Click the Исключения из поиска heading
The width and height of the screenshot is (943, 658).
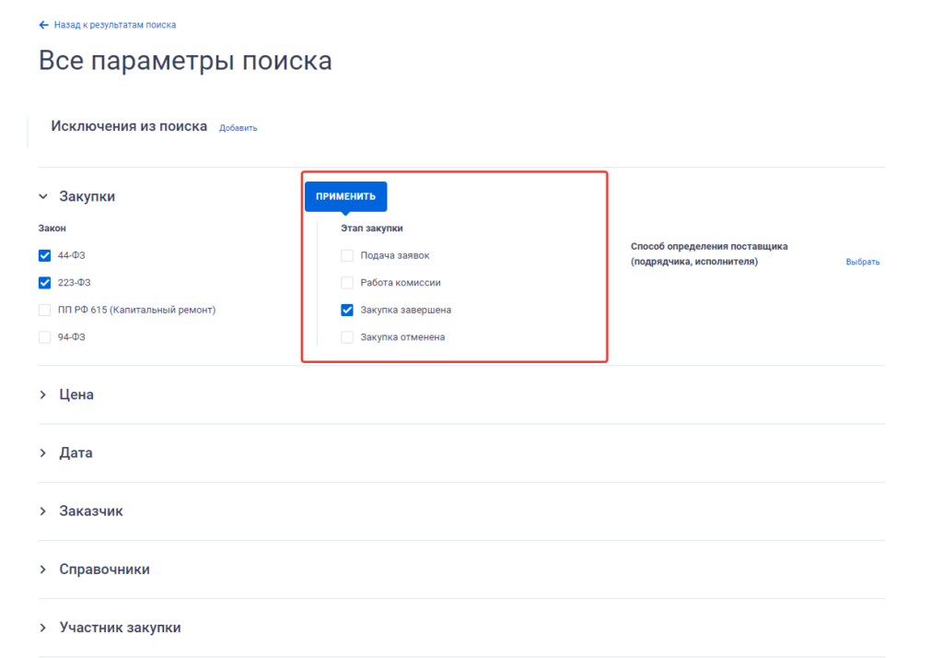click(129, 126)
